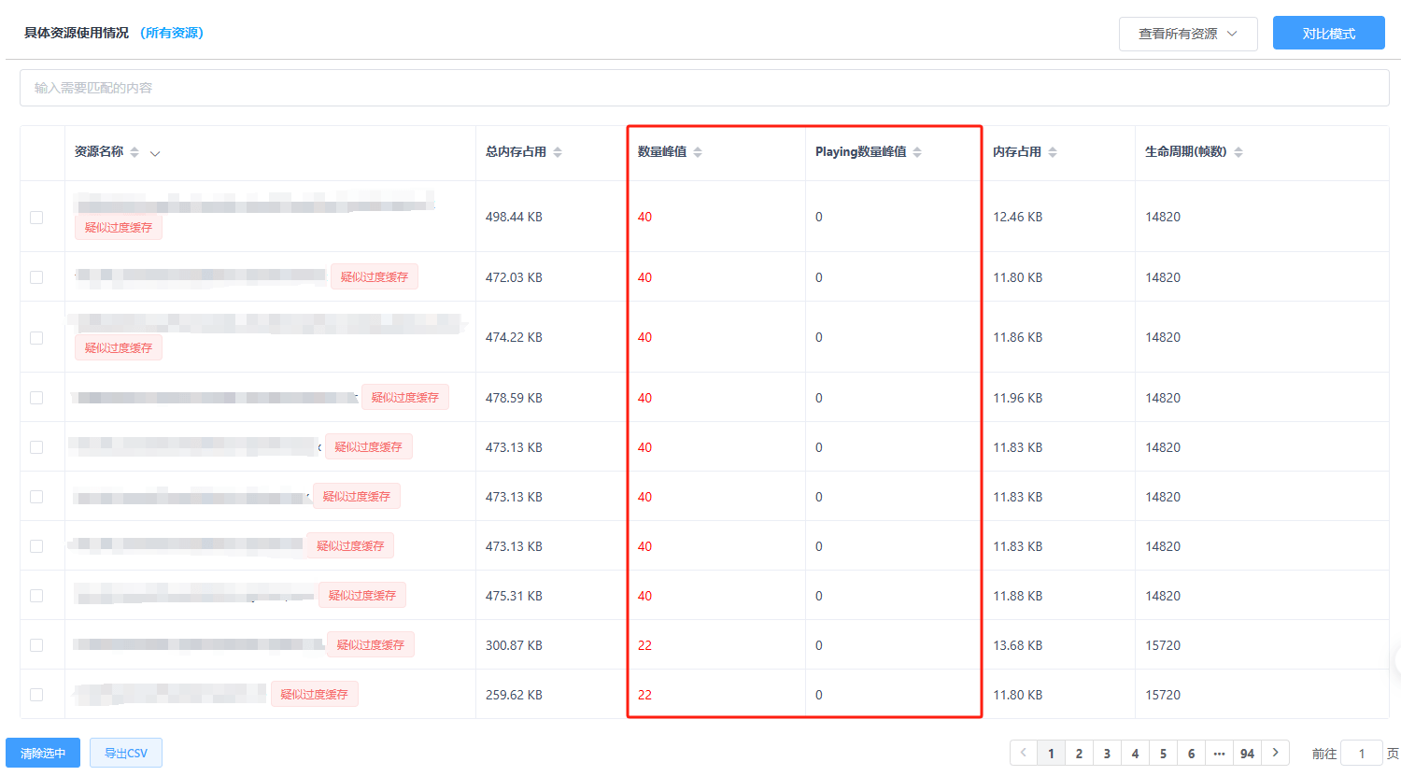Tick checkbox of the 259.62 KB row
This screenshot has height=776, width=1401.
click(36, 695)
